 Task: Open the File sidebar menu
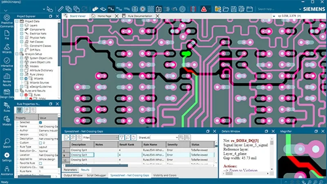7,35
